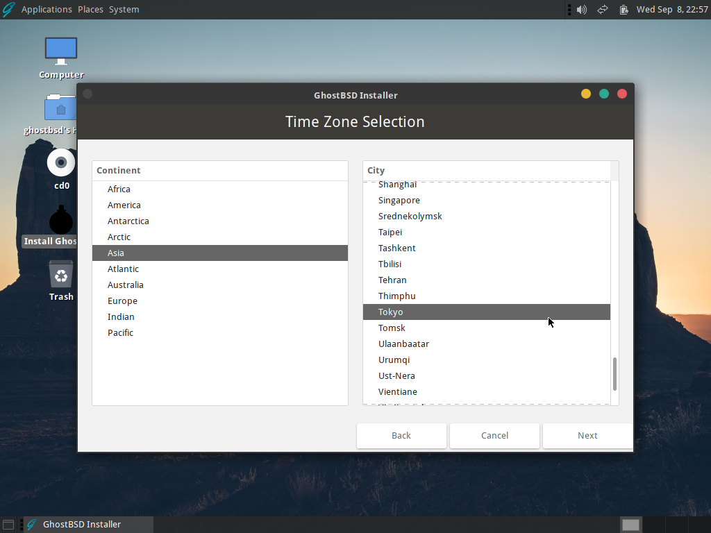Choose Thimphu in City list
This screenshot has width=711, height=533.
487,296
